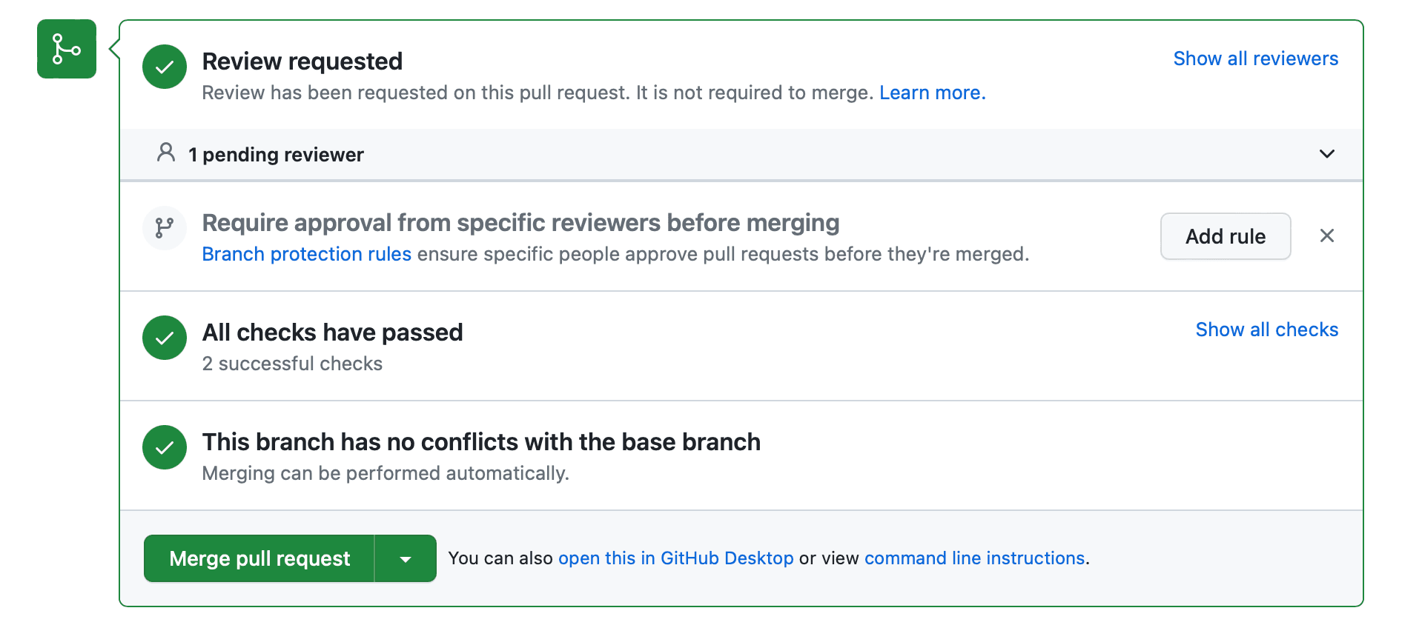The height and width of the screenshot is (625, 1422).
Task: Click the All checks have passed heading
Action: tap(333, 332)
